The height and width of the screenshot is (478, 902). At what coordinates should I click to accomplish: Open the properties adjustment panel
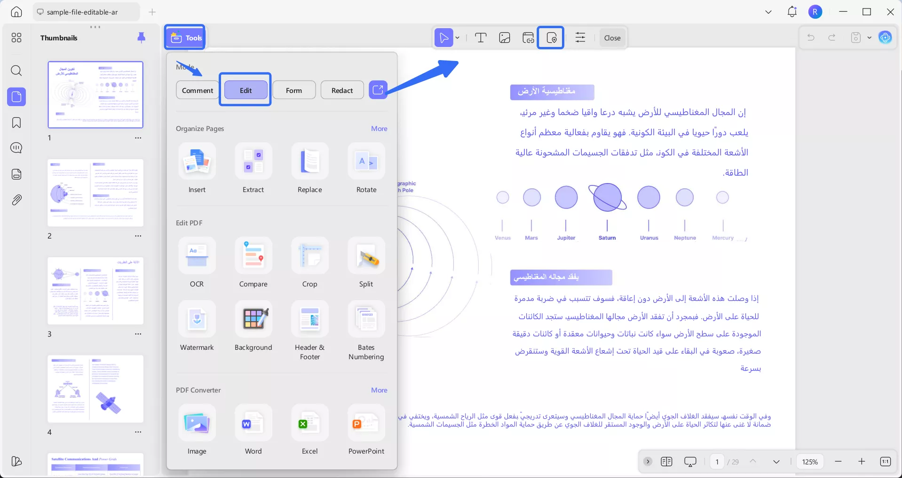(x=580, y=38)
